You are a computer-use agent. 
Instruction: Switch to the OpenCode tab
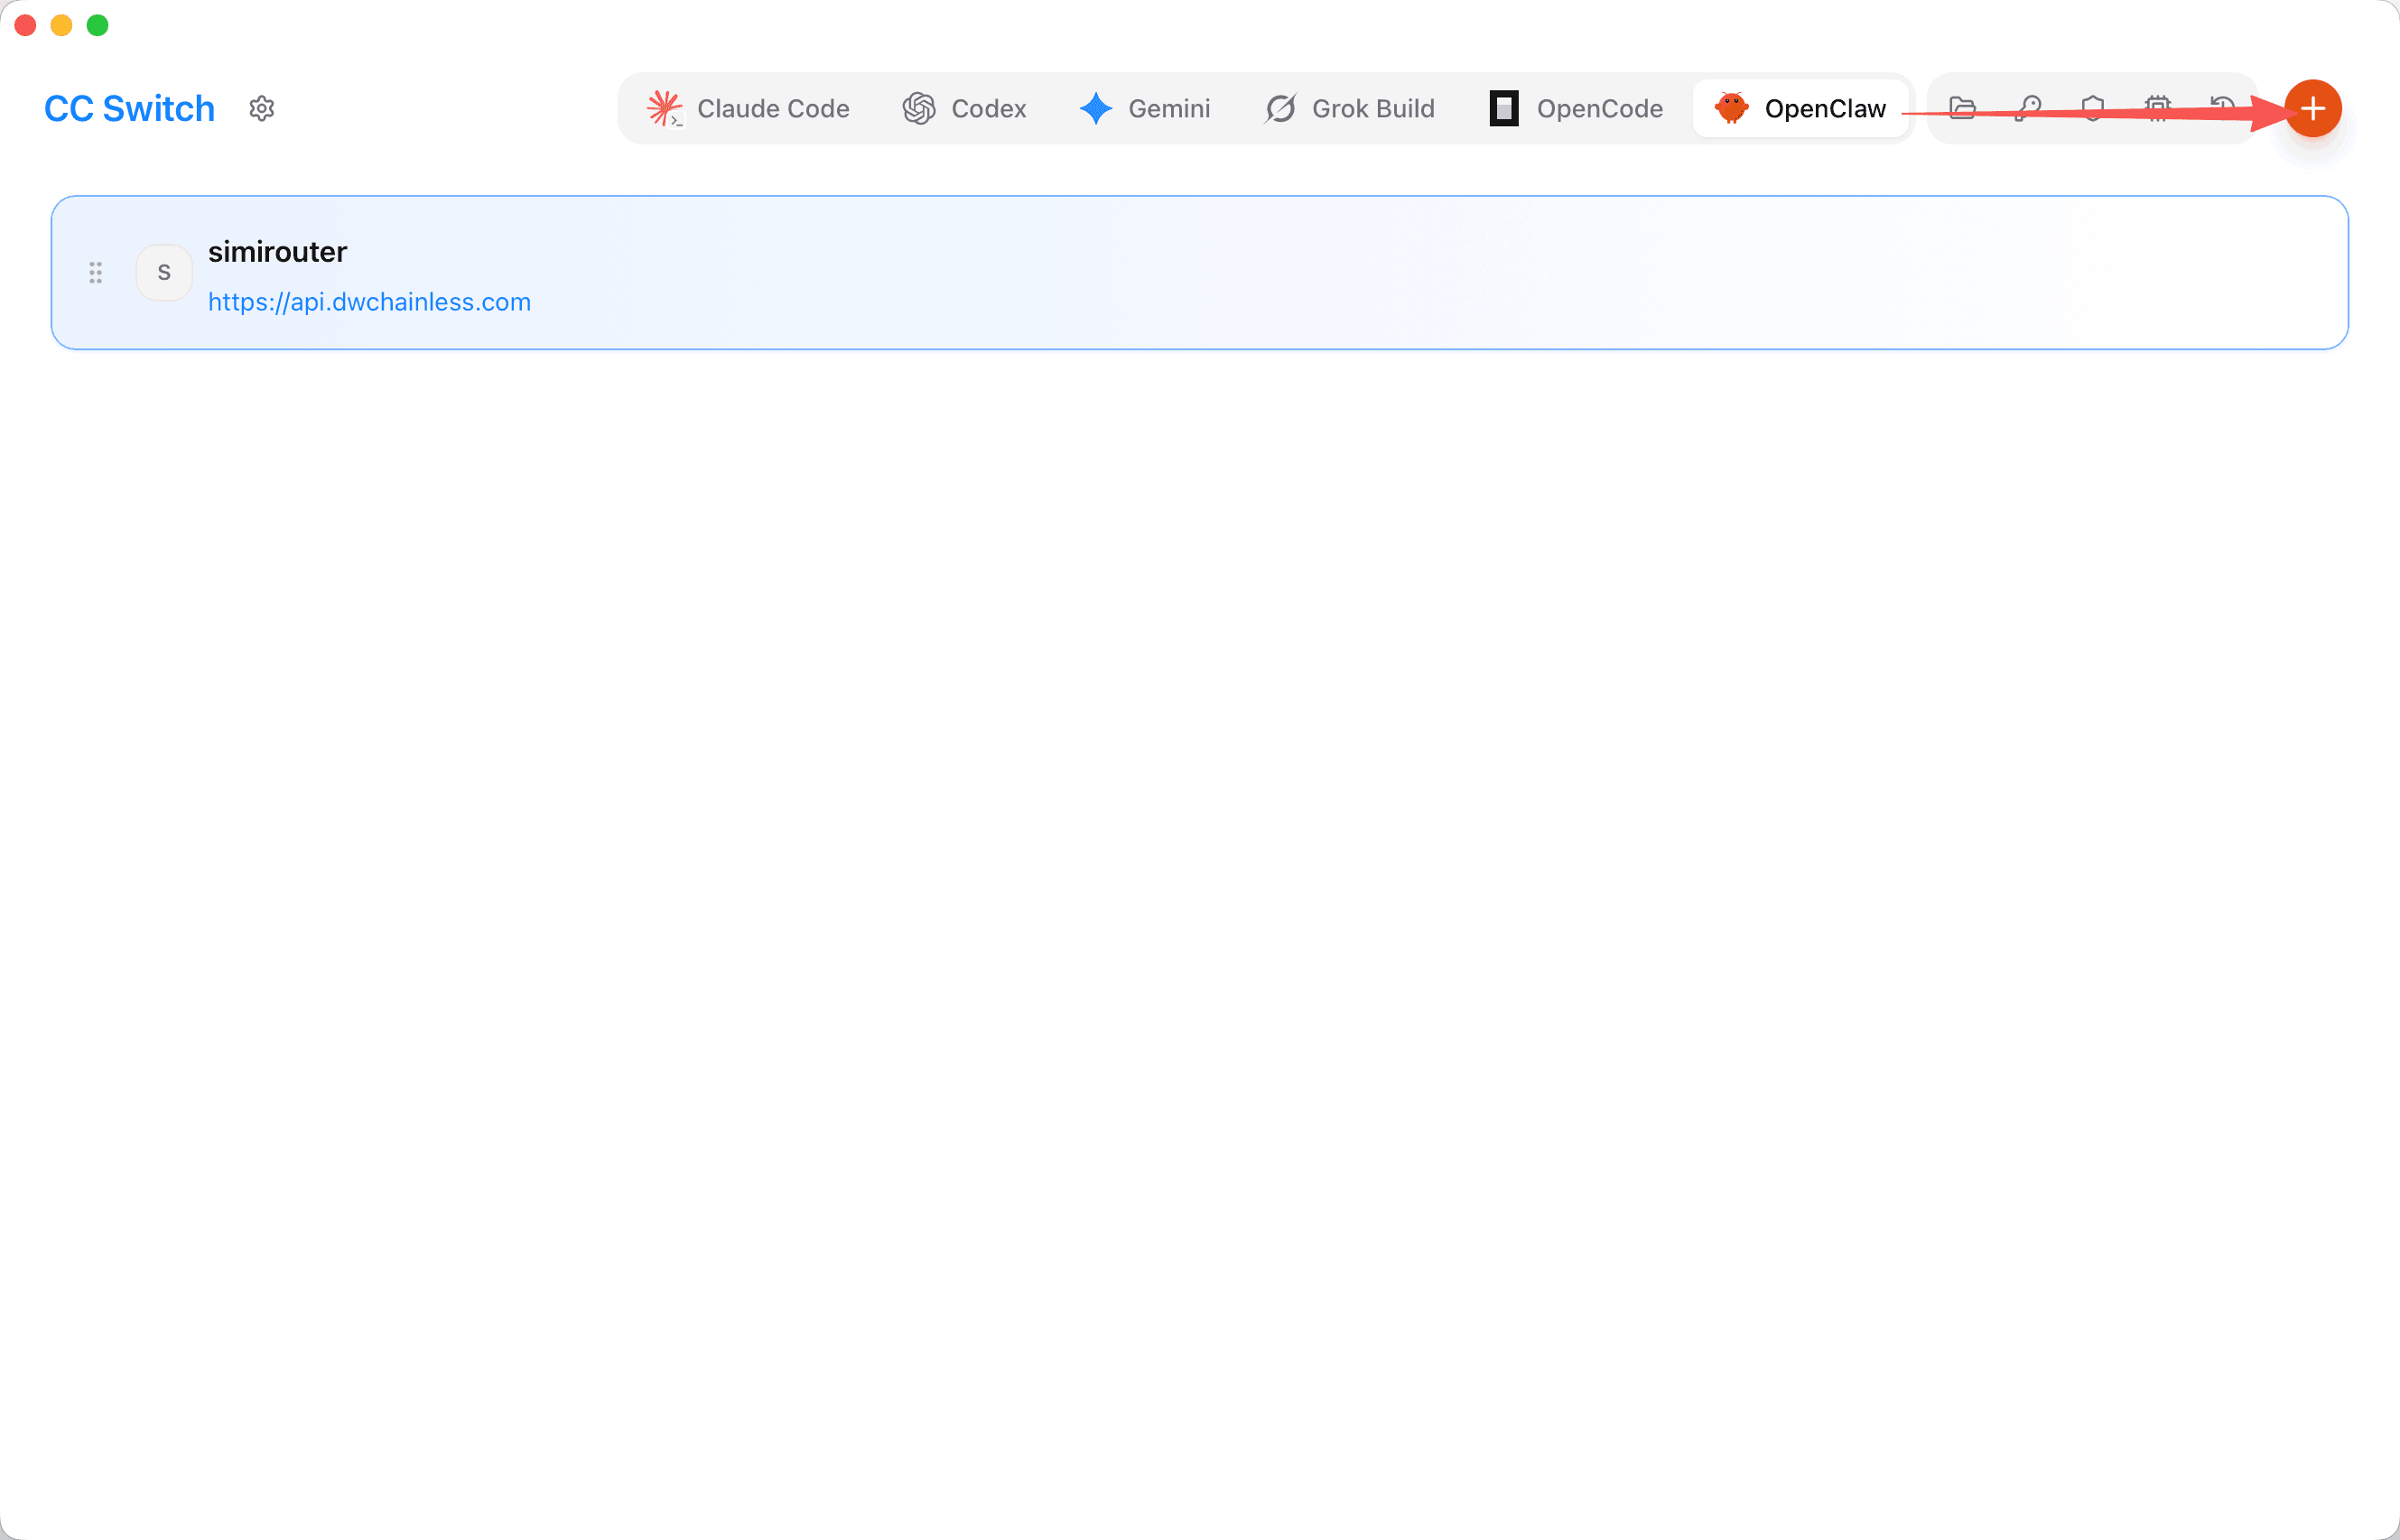click(1576, 108)
